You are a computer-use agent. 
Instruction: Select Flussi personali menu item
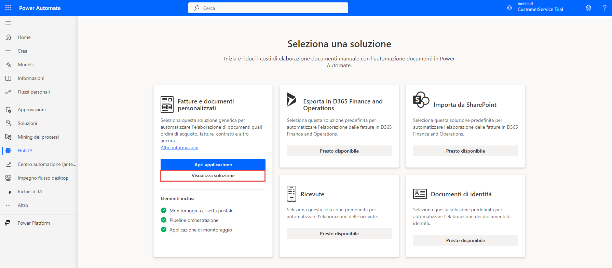pos(34,92)
